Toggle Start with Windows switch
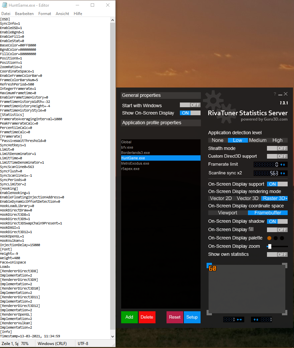Image resolution: width=294 pixels, height=348 pixels. coord(190,105)
